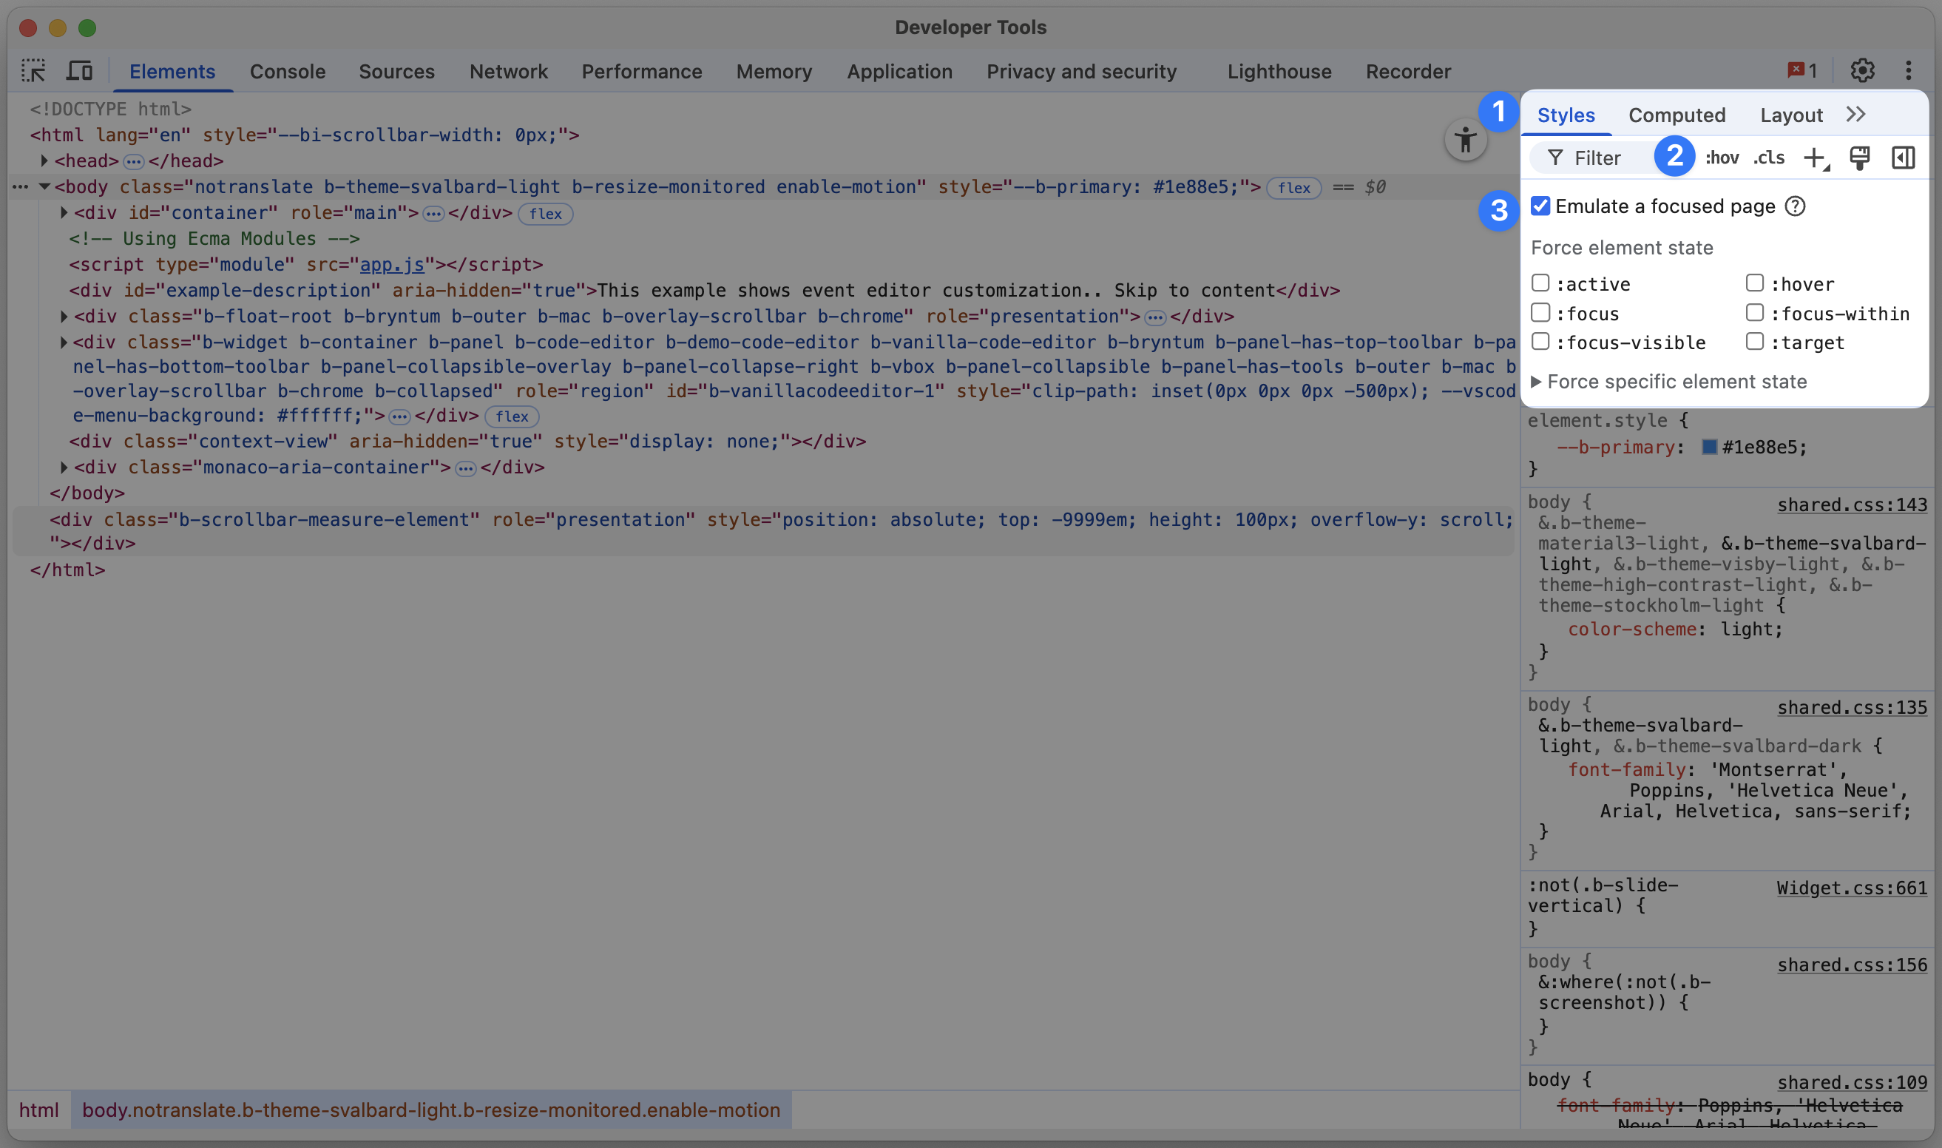Show more Styles pane tabs chevron
This screenshot has width=1942, height=1148.
point(1856,115)
